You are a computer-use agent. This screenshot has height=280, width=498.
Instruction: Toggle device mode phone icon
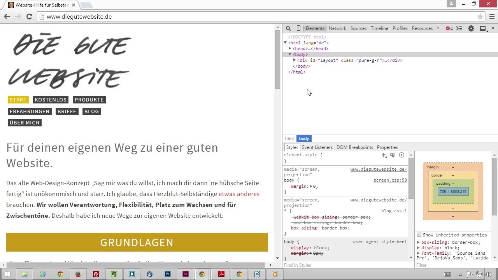point(298,28)
